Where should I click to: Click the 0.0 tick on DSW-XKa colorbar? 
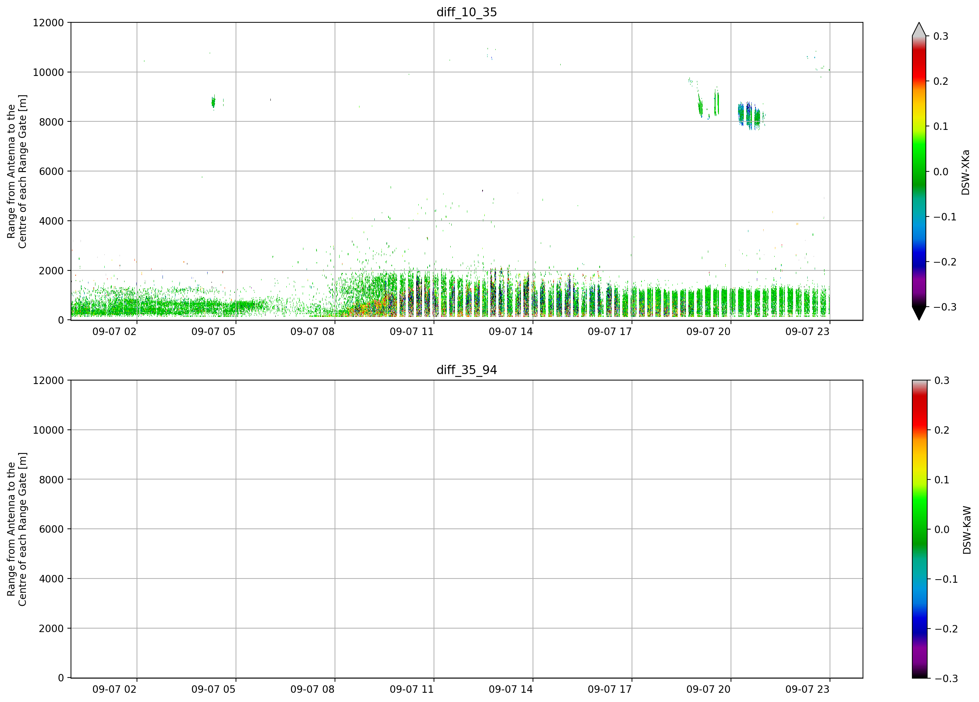coord(941,172)
